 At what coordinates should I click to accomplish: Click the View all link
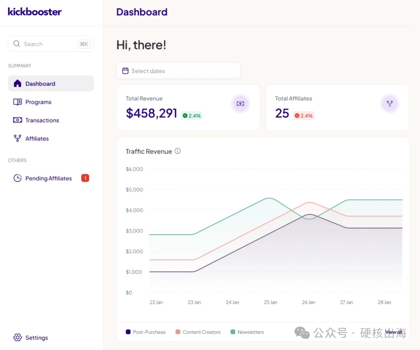(393, 332)
